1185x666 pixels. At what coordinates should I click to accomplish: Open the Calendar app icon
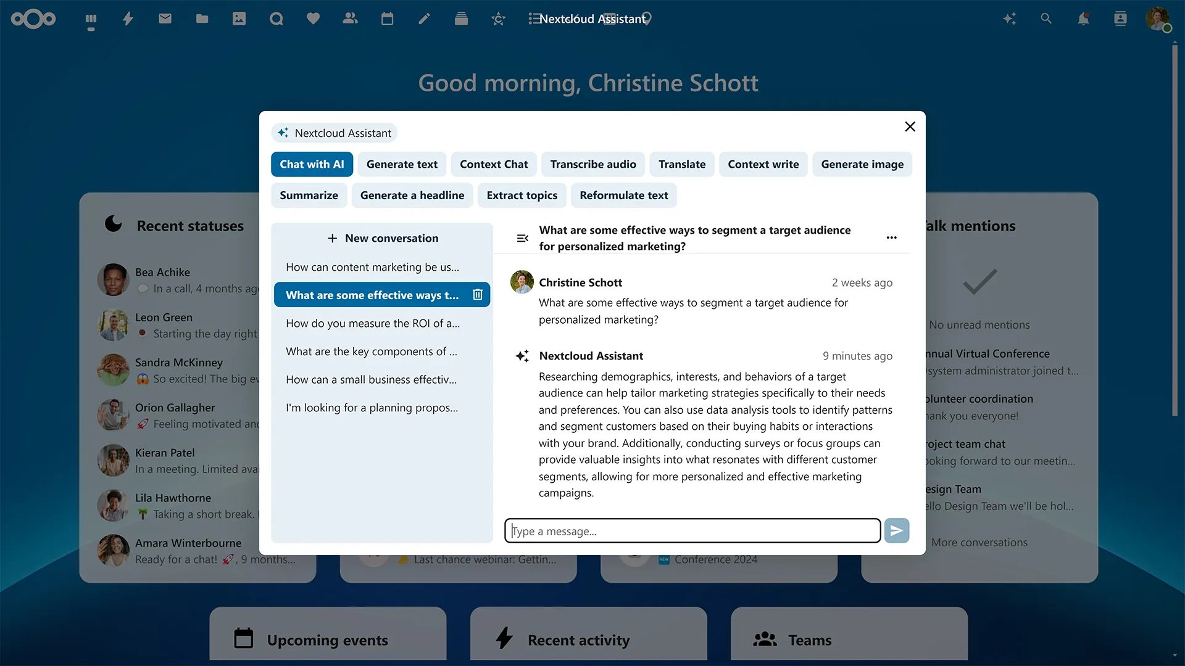[387, 18]
